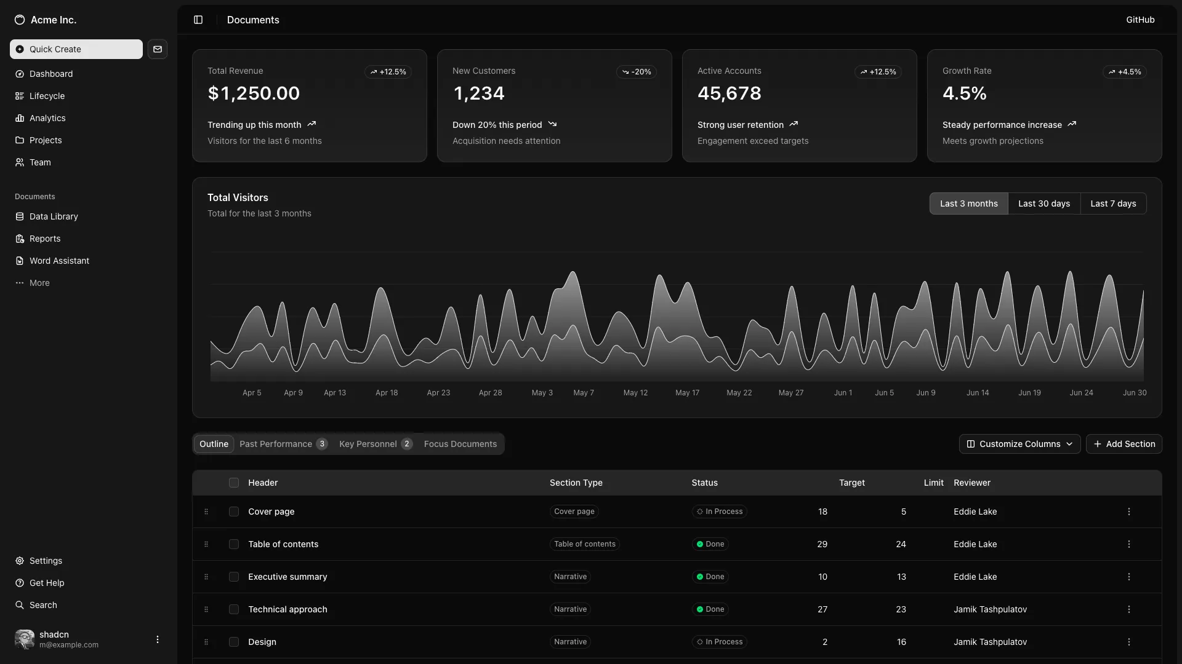Open Search from the sidebar
The height and width of the screenshot is (664, 1182).
[x=43, y=605]
